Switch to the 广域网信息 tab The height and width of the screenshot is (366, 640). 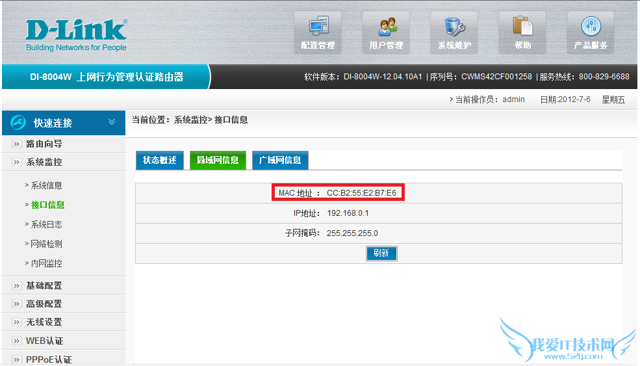point(280,160)
